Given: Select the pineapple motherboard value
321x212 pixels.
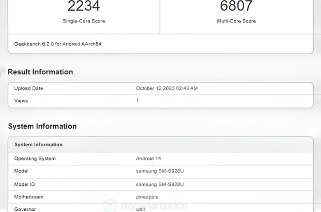Looking at the screenshot, I should (x=147, y=197).
